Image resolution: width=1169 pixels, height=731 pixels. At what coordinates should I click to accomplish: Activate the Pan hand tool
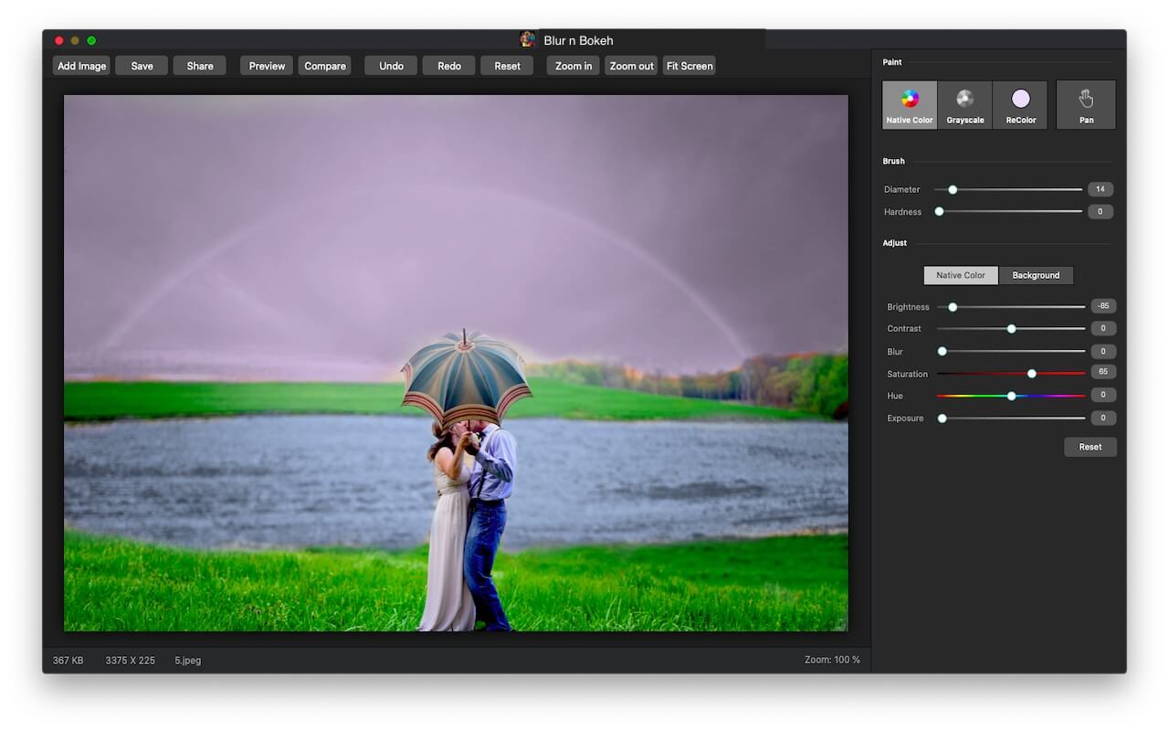tap(1086, 105)
